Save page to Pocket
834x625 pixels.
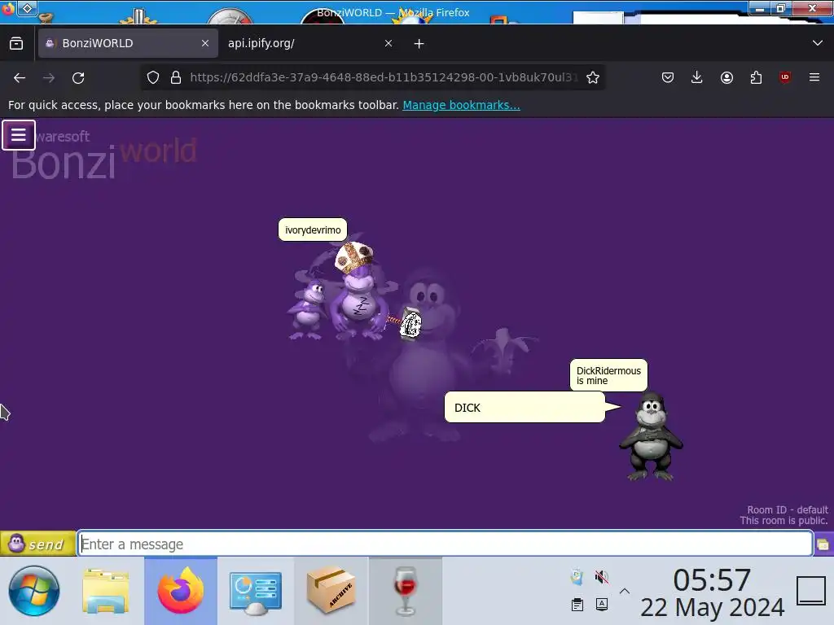[x=668, y=77]
